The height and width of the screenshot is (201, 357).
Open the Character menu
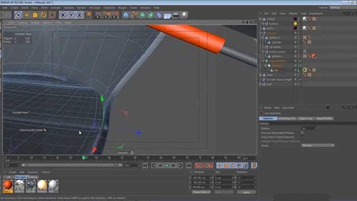109,8
